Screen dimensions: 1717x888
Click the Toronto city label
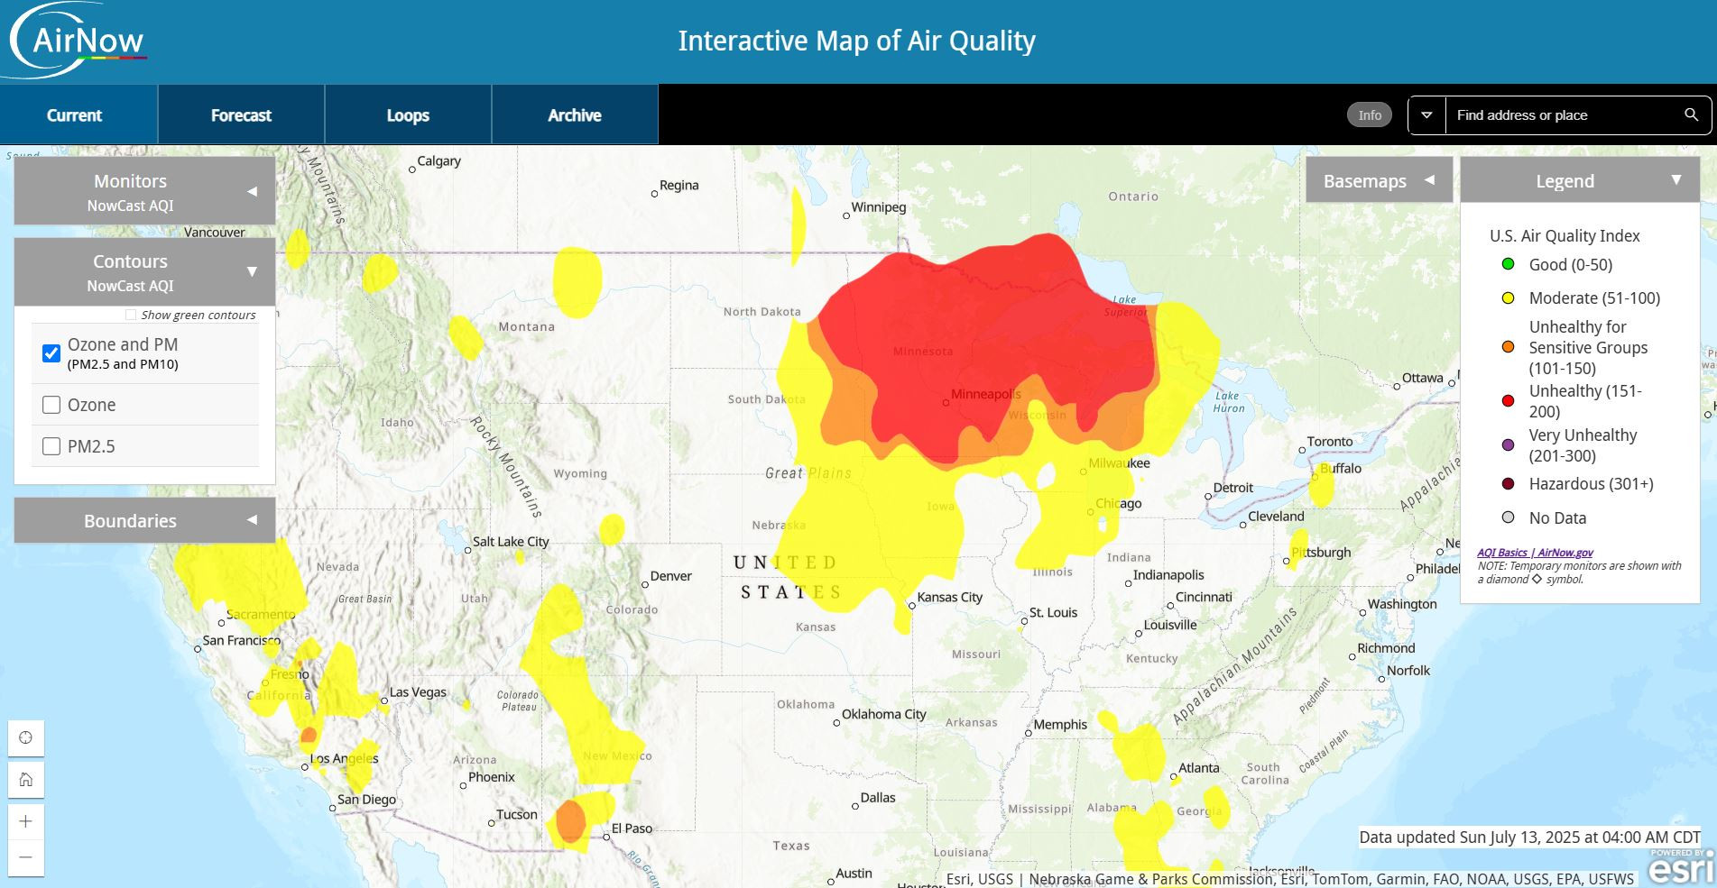1330,442
